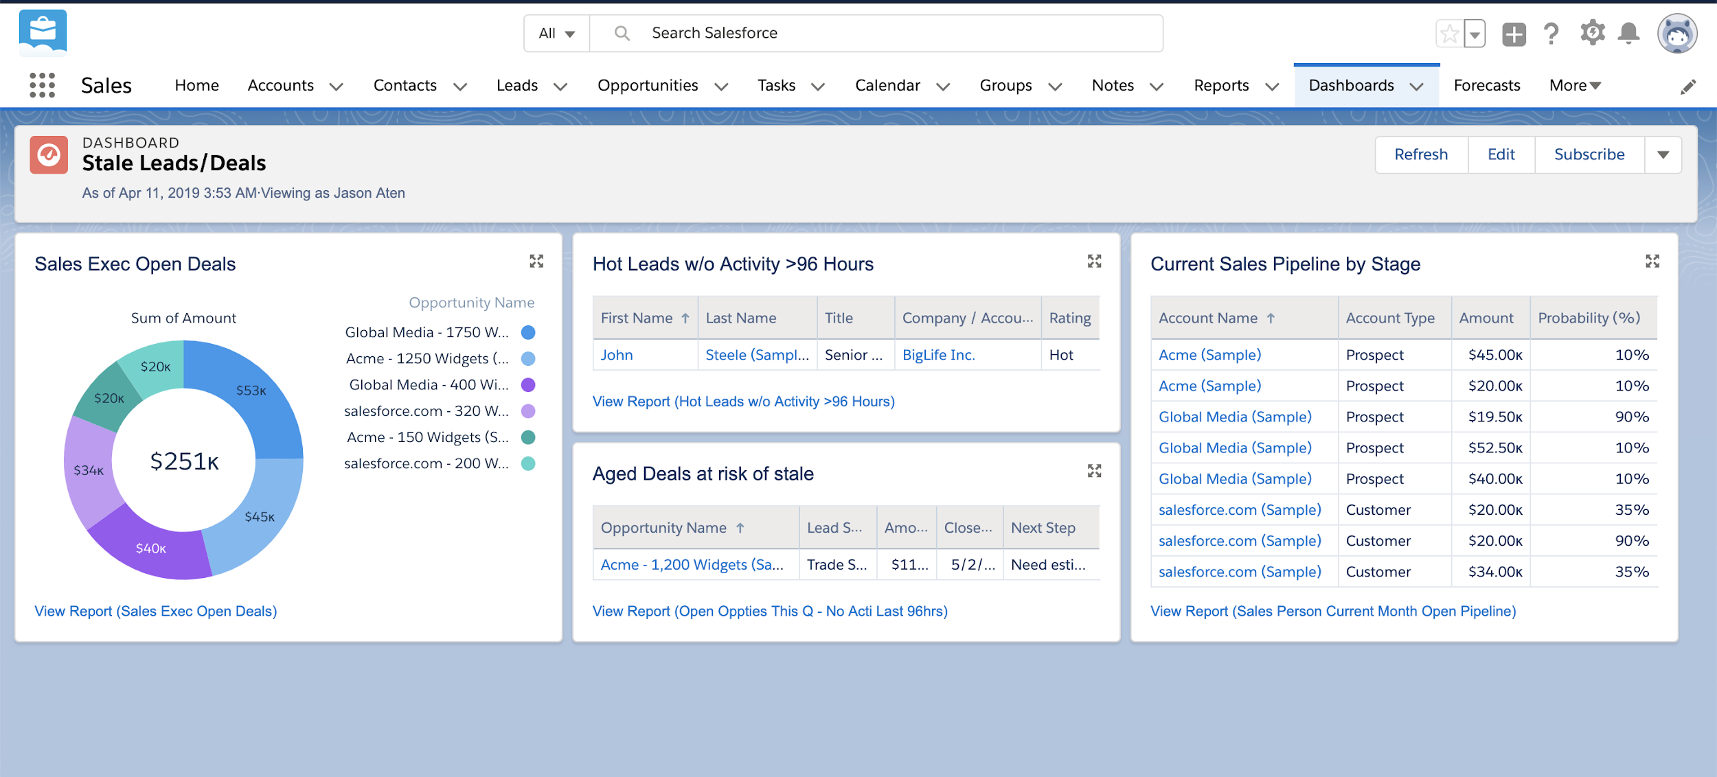1717x777 pixels.
Task: Open salesforce.com (Sample) row with $34.00K
Action: pyautogui.click(x=1240, y=572)
